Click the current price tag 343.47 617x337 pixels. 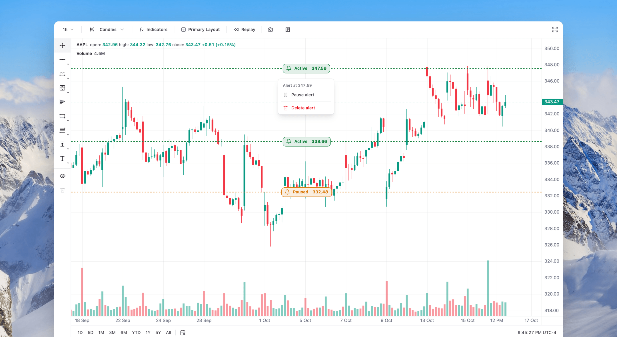tap(552, 102)
